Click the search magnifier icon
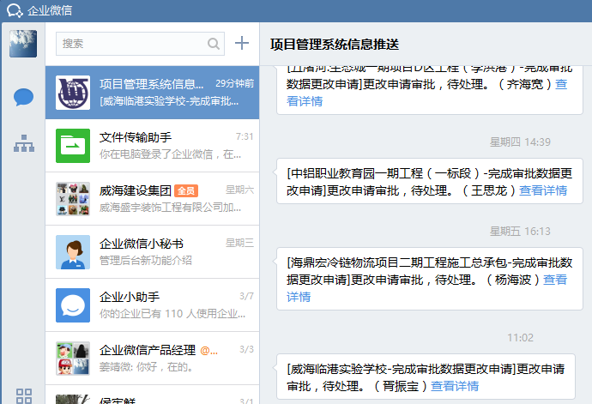 [x=214, y=44]
